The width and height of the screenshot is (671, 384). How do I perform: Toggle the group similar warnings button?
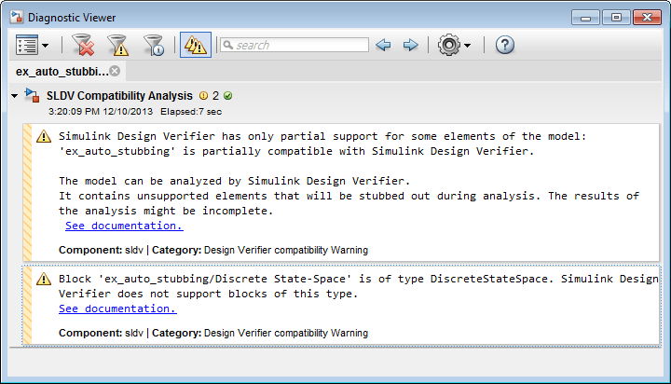(196, 45)
